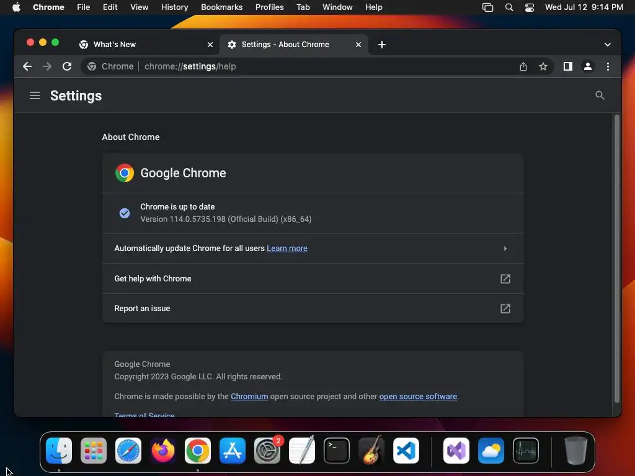Open the Help menu in menu bar

[x=373, y=7]
